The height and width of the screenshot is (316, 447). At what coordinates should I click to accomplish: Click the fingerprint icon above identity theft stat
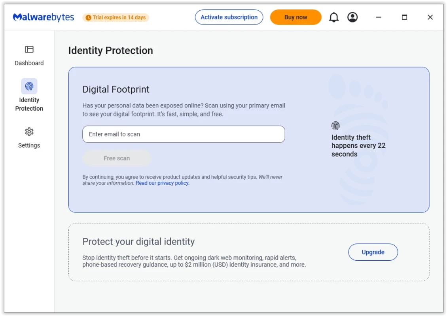point(335,126)
